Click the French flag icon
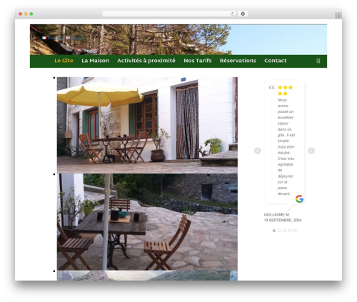The image size is (357, 302). pos(44,38)
